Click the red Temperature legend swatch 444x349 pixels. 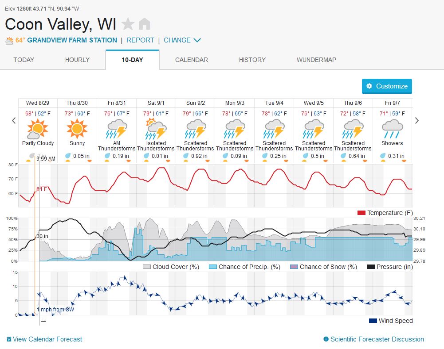[x=361, y=213]
